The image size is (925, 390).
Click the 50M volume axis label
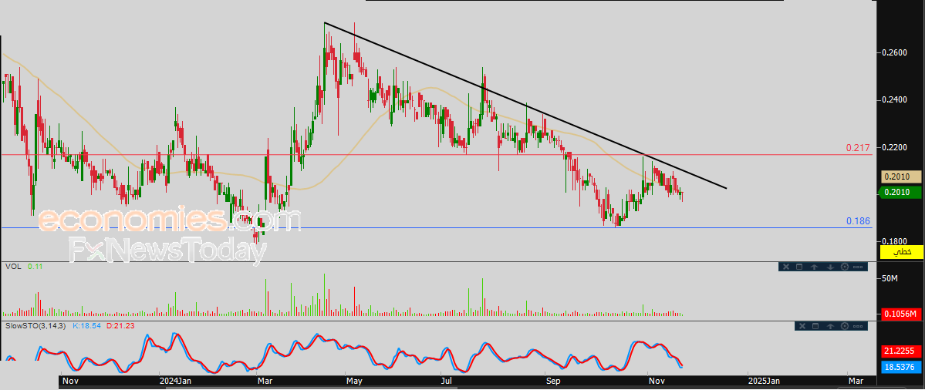click(x=890, y=278)
